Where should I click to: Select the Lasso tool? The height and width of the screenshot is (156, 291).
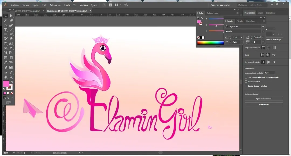point(11,20)
